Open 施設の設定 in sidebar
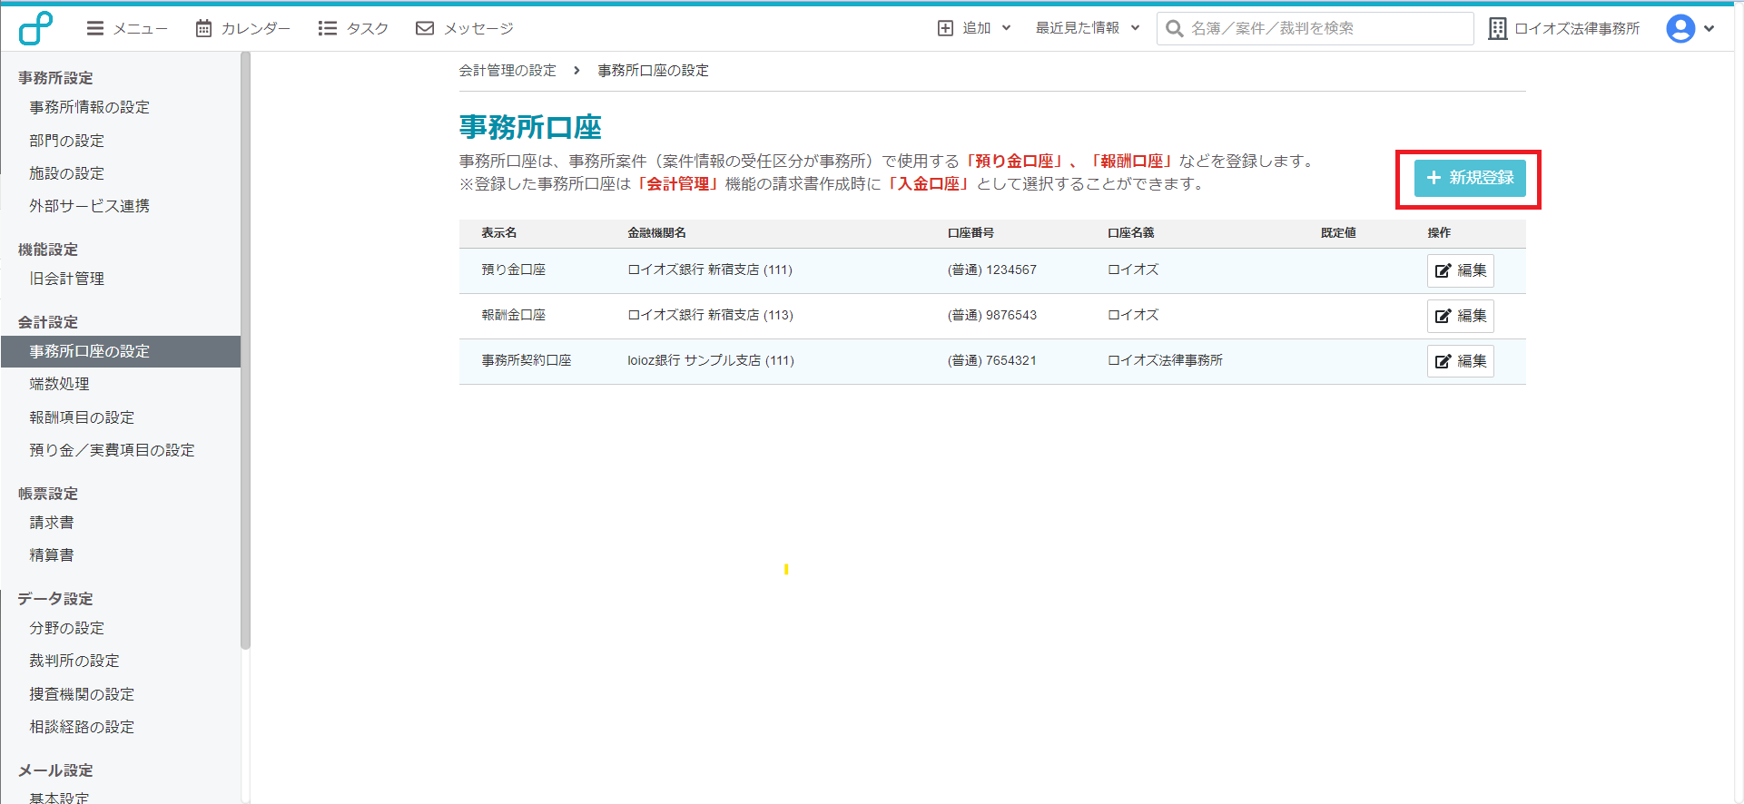Image resolution: width=1744 pixels, height=804 pixels. point(66,173)
